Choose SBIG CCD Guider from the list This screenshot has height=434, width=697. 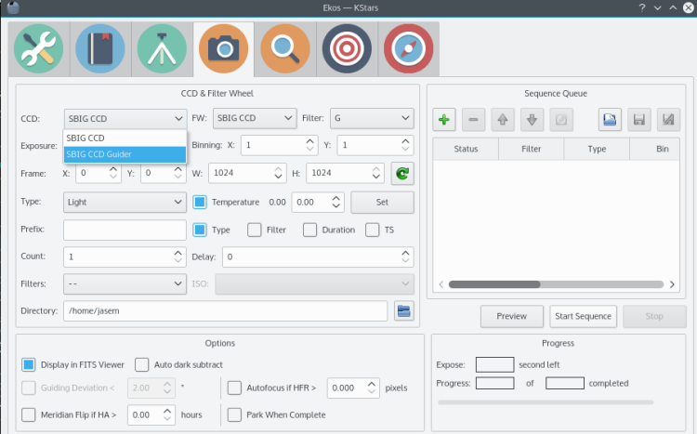click(125, 154)
